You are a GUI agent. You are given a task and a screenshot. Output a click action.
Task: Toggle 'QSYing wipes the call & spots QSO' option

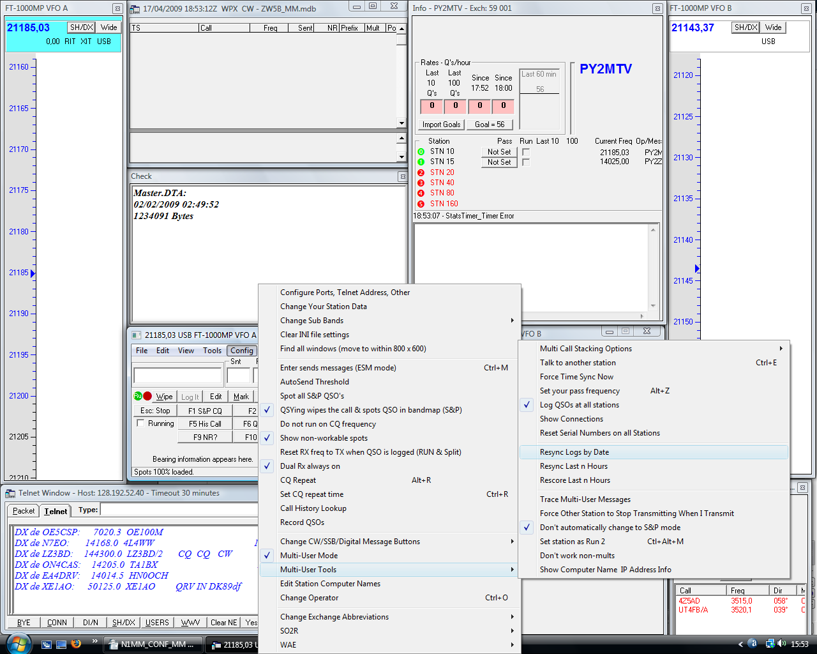point(390,410)
